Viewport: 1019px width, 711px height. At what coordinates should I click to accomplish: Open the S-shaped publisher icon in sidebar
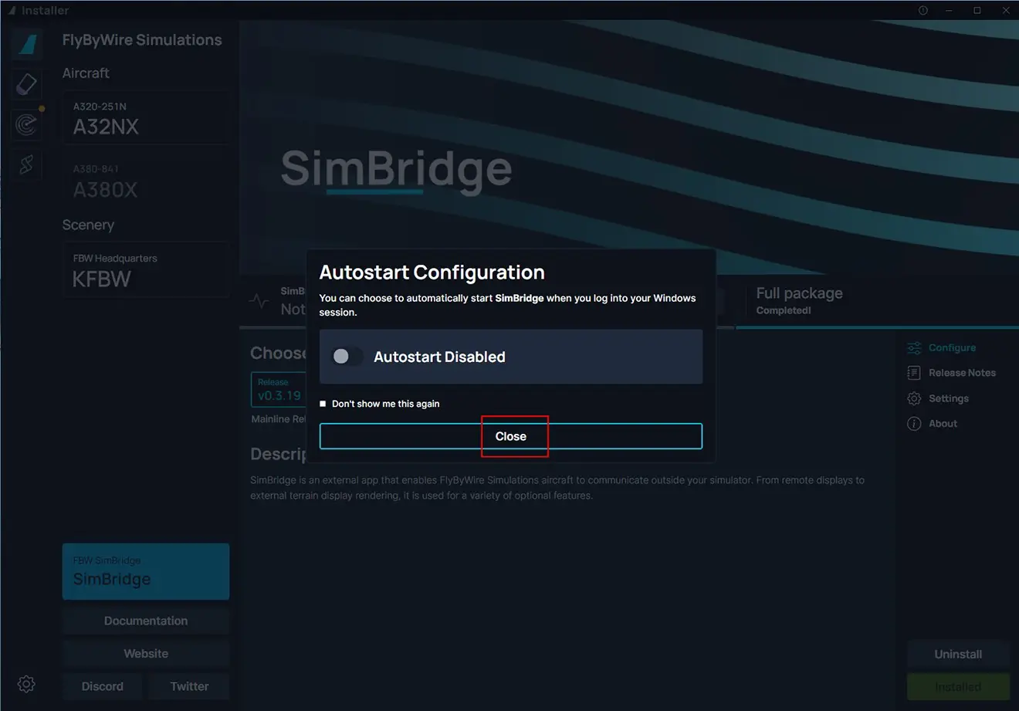point(27,164)
